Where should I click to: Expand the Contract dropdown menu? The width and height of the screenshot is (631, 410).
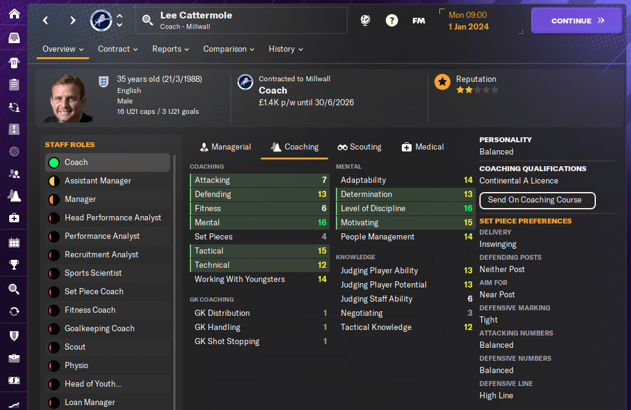[118, 49]
